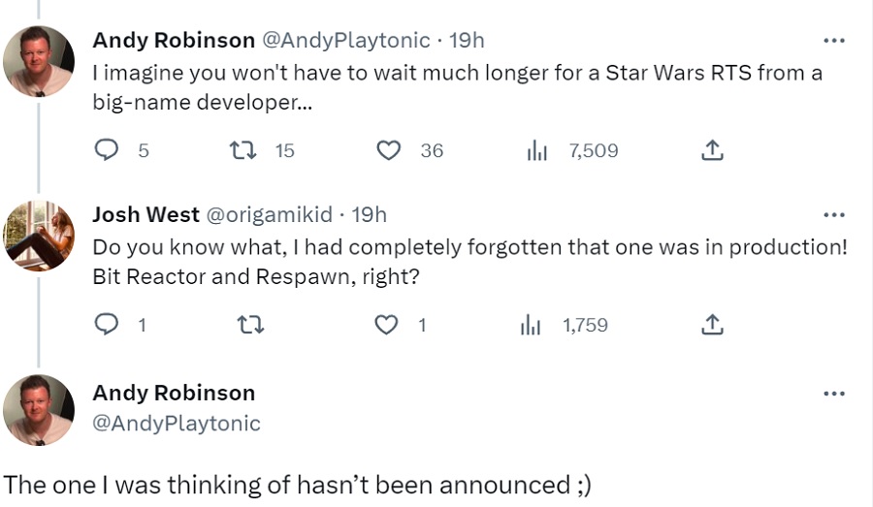Viewport: 873px width, 507px height.
Task: Share Josh West's tweet
Action: pyautogui.click(x=711, y=325)
